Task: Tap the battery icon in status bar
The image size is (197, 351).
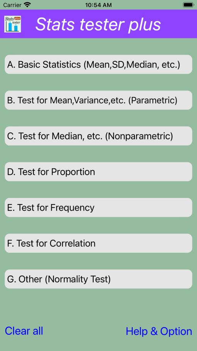Action: pyautogui.click(x=189, y=5)
